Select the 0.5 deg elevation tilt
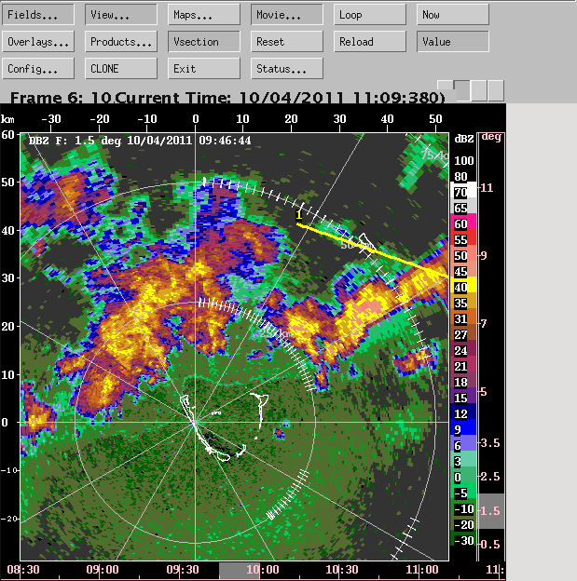Viewport: 577px width, 581px height. [490, 545]
